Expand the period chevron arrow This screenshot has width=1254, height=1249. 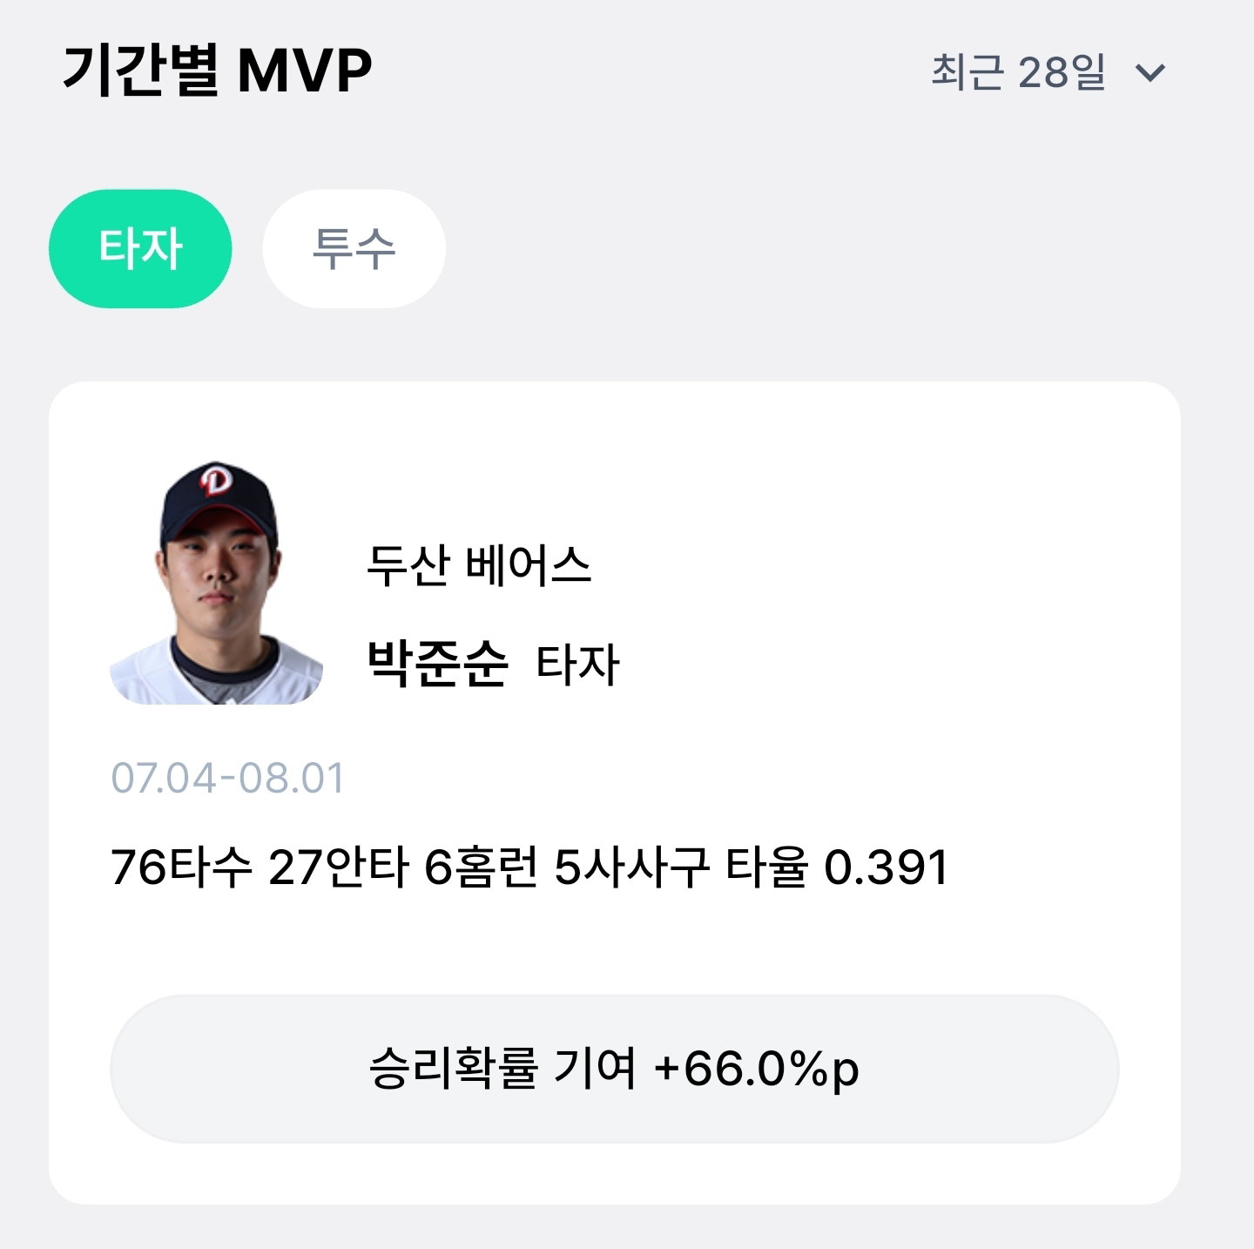click(x=1150, y=73)
